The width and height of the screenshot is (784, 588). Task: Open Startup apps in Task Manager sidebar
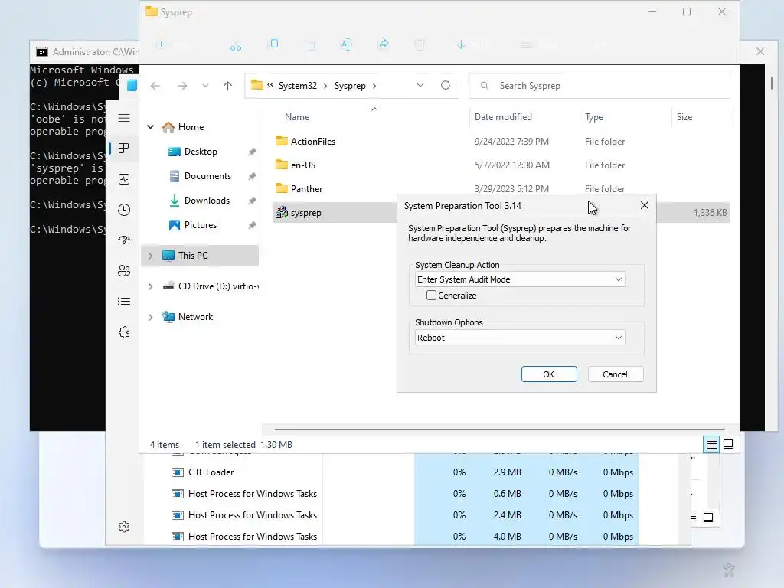click(x=124, y=240)
